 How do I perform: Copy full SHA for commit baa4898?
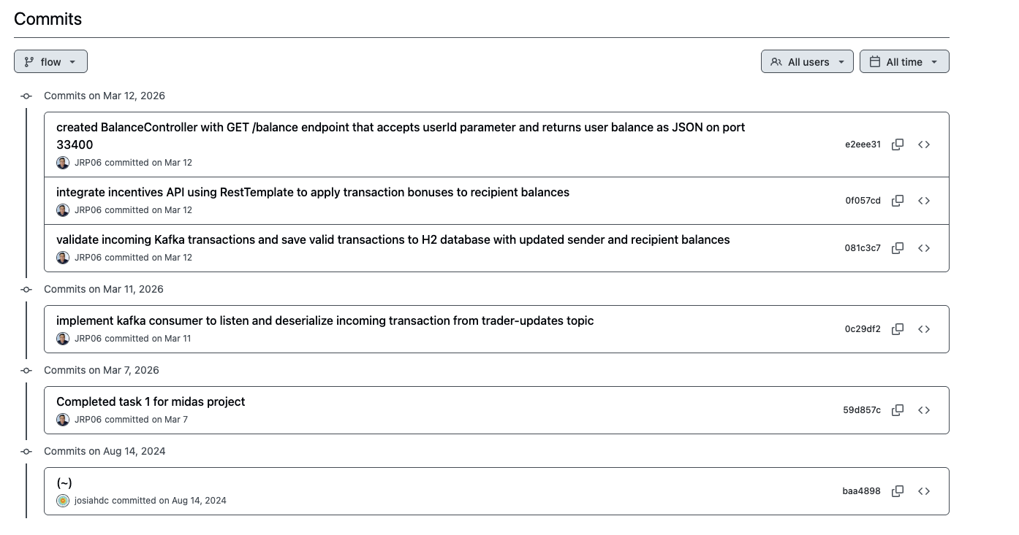pyautogui.click(x=898, y=491)
